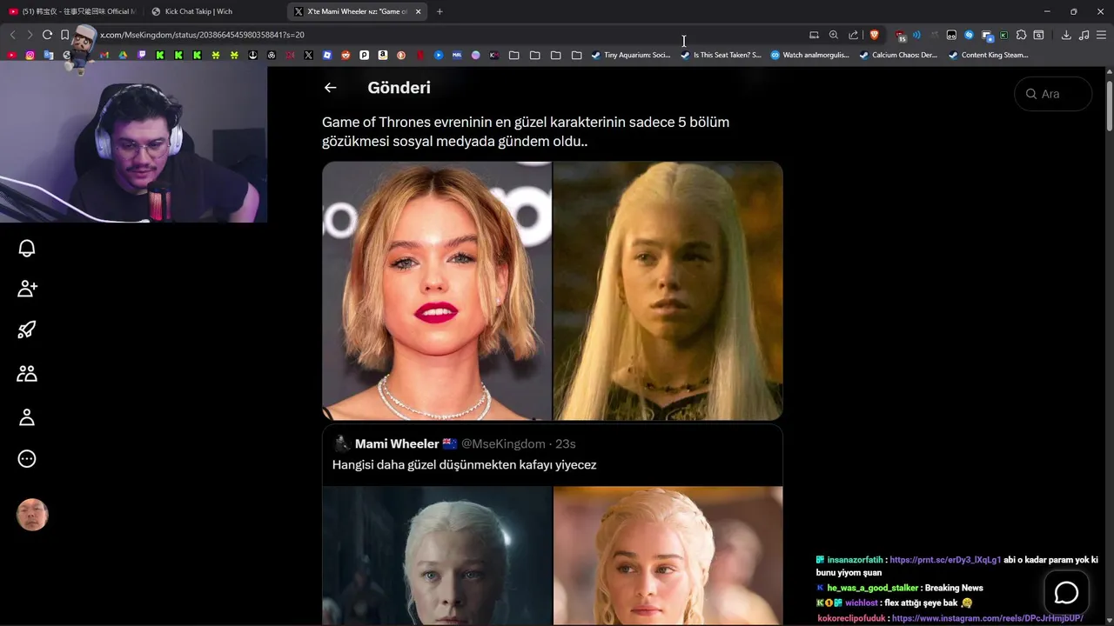1114x626 pixels.
Task: Open the Gmail bookmark icon
Action: [104, 55]
